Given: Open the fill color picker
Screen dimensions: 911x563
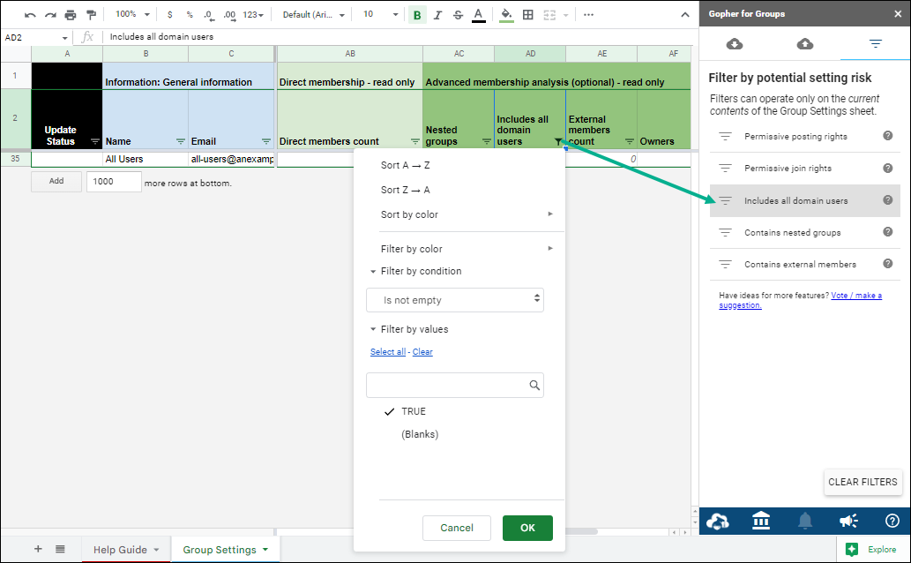Looking at the screenshot, I should pyautogui.click(x=506, y=15).
